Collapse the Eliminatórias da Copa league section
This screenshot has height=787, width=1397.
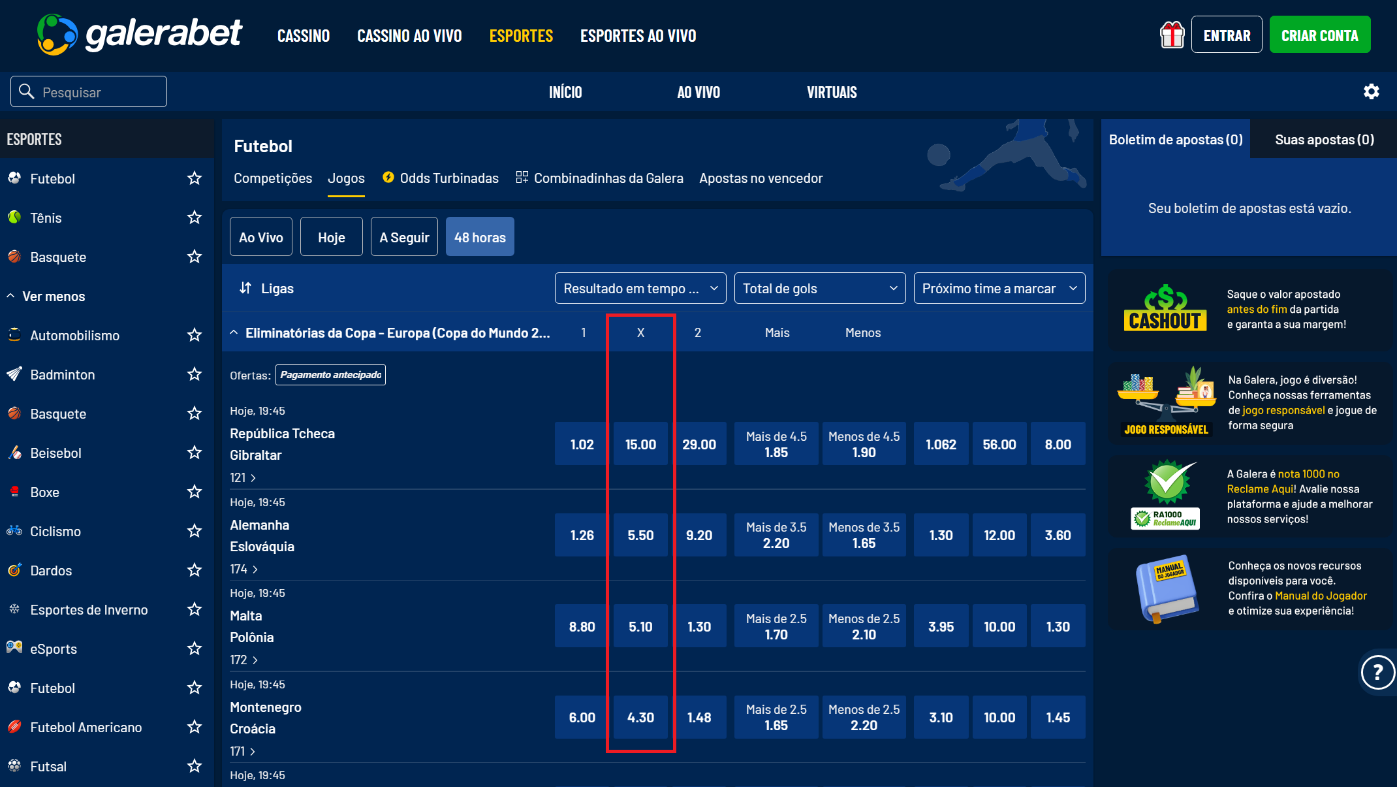click(234, 332)
